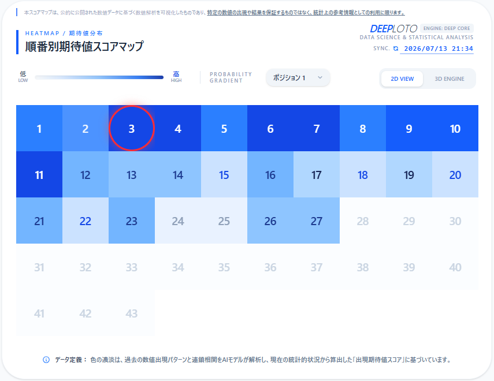This screenshot has width=494, height=381.
Task: Select heatmap cell number 30
Action: pyautogui.click(x=455, y=221)
